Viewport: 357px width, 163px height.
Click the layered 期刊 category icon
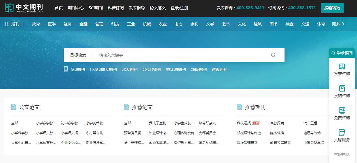tap(7, 24)
